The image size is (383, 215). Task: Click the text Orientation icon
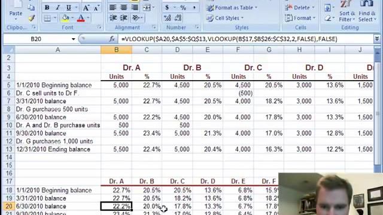click(136, 18)
